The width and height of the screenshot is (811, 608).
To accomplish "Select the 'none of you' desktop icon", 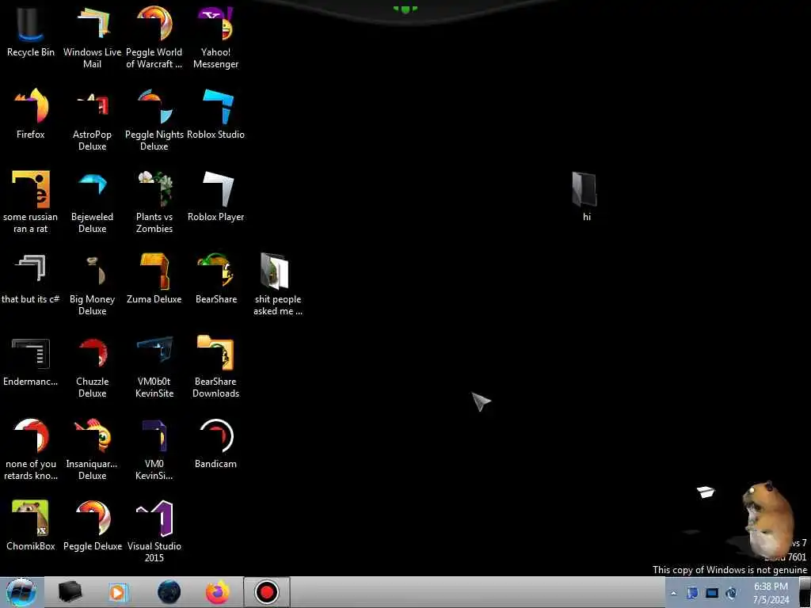I will (31, 449).
